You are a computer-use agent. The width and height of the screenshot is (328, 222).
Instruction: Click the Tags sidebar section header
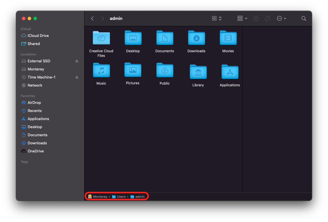pyautogui.click(x=24, y=162)
